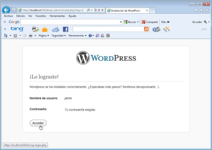Click the "Tu contraseña elegida." text

(x=80, y=110)
